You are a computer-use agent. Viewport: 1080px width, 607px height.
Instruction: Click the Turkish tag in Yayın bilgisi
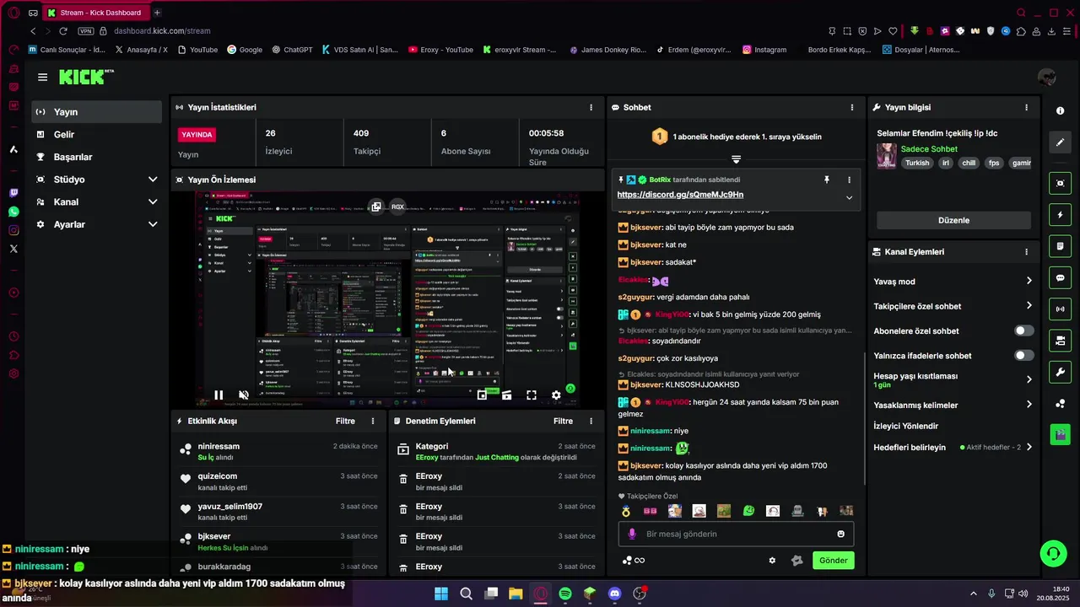tap(917, 163)
